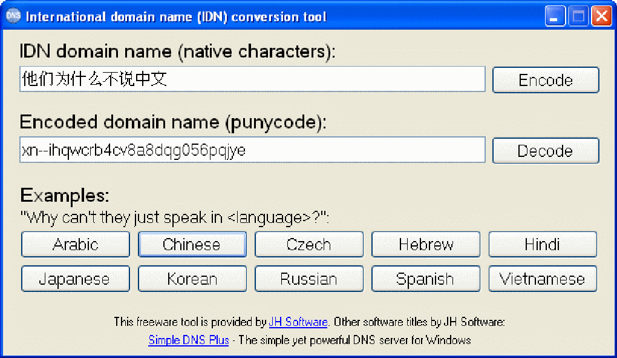
Task: Load the Chinese example
Action: coord(192,244)
